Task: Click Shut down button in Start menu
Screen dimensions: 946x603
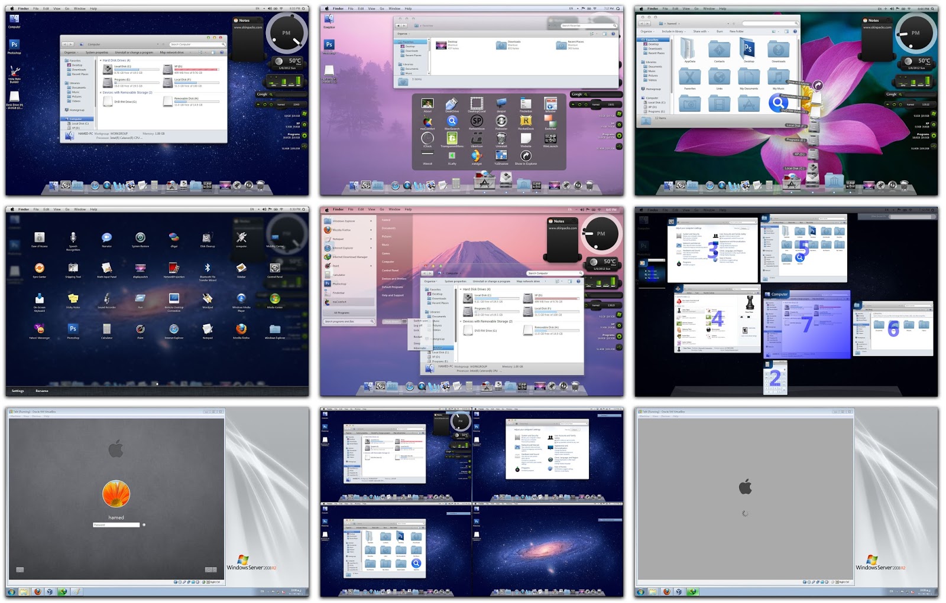Action: coord(391,321)
